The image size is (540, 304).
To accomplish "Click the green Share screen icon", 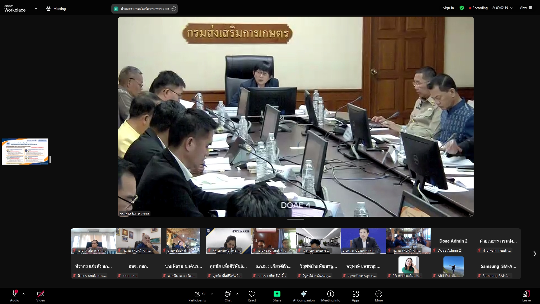I will 277,294.
